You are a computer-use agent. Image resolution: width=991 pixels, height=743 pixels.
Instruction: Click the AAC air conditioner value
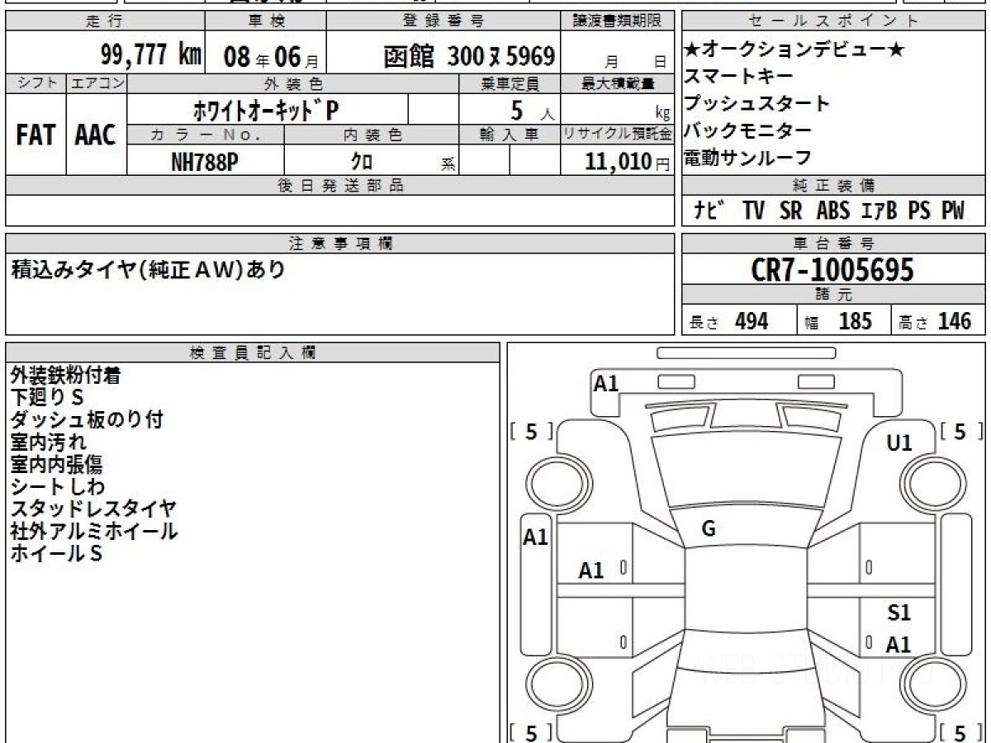click(96, 135)
